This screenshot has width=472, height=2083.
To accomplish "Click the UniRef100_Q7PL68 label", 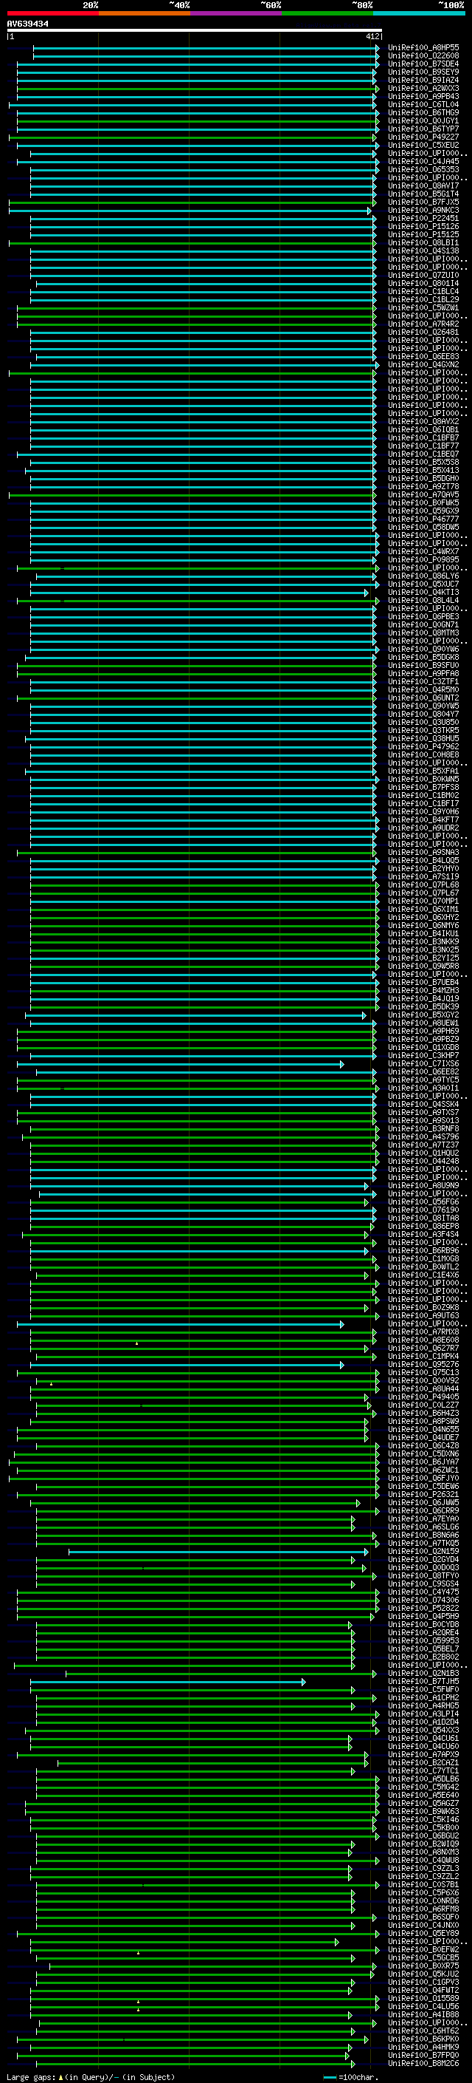I will pyautogui.click(x=423, y=884).
